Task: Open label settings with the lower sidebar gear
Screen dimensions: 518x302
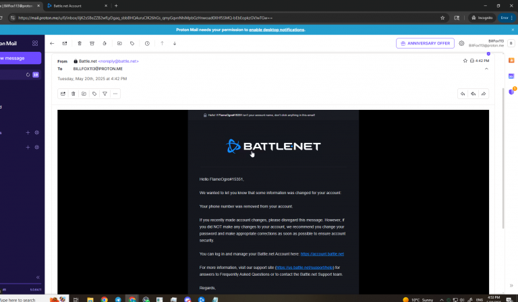Action: 36,147
